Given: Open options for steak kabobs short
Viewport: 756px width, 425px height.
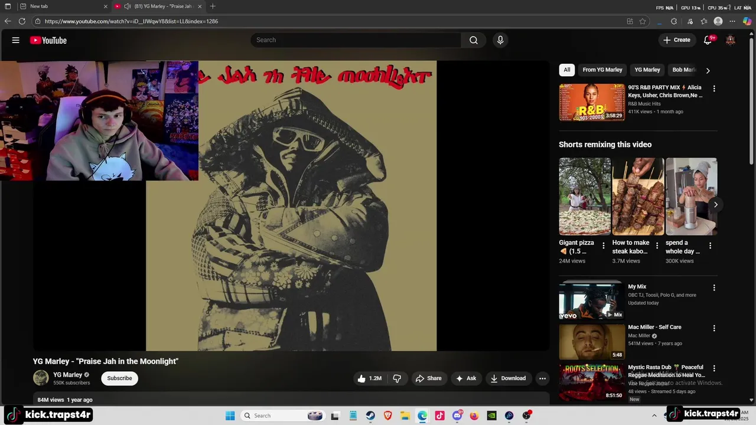Looking at the screenshot, I should [x=657, y=246].
